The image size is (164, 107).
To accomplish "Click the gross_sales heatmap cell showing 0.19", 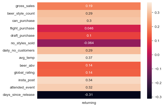I will click(89, 6).
